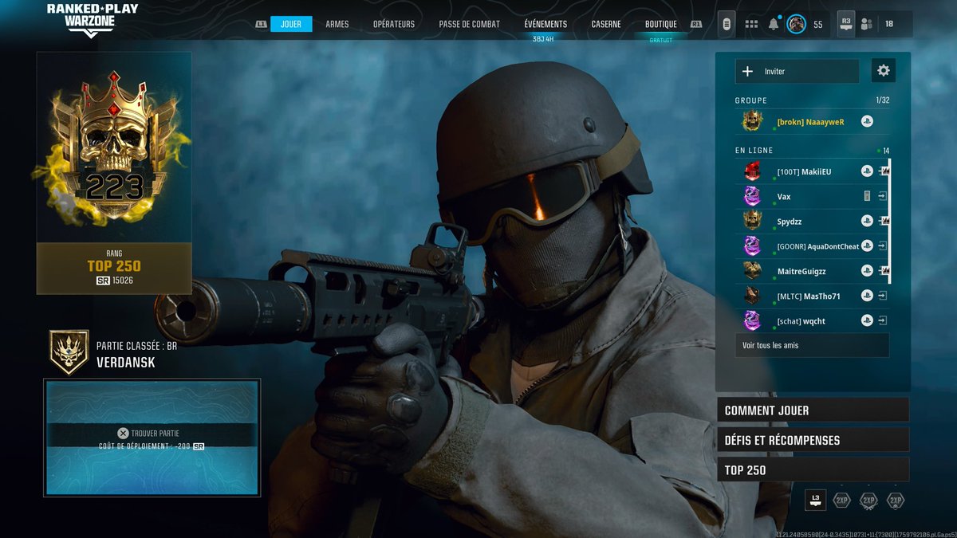Click TROUVER PARTIE button
Screen dimensions: 957x538
[152, 438]
